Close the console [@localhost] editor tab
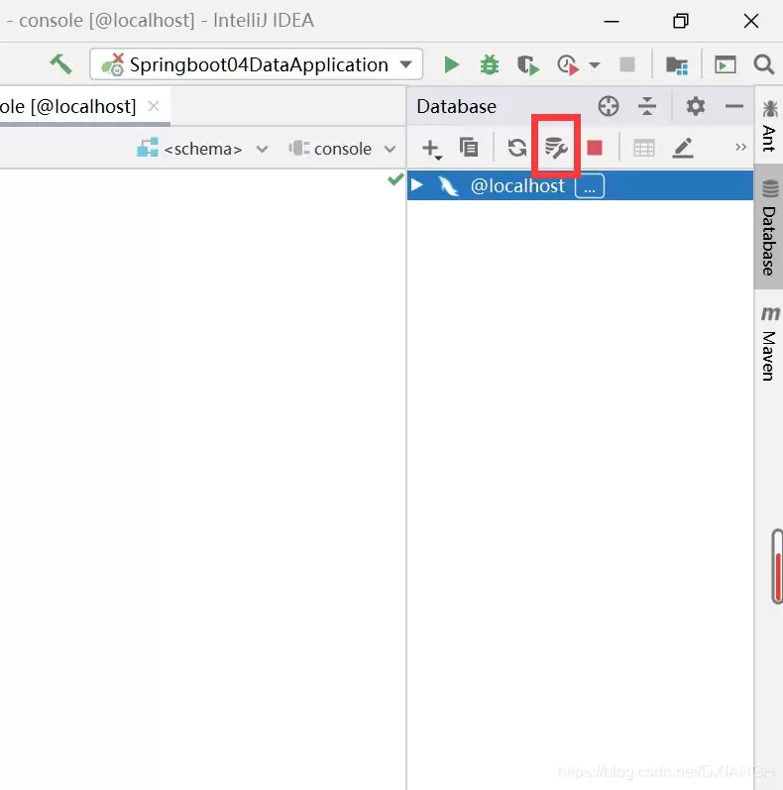Viewport: 783px width, 790px height. [x=153, y=106]
